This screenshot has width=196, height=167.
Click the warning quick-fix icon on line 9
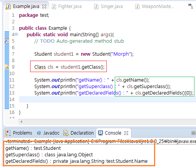(7, 67)
